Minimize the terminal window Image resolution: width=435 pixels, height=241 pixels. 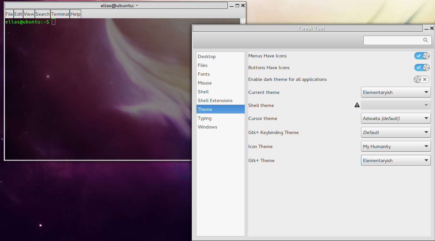231,6
